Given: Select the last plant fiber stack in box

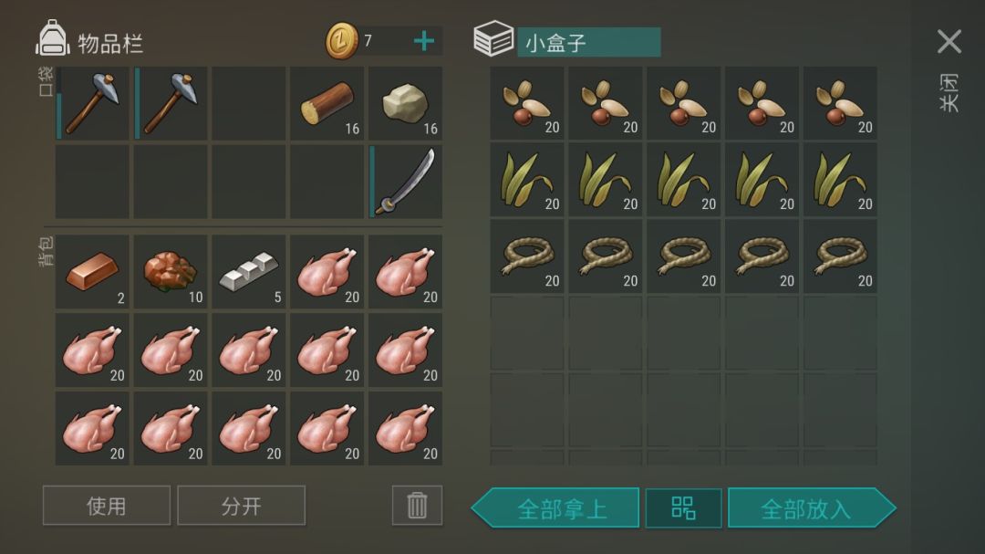Looking at the screenshot, I should [841, 180].
